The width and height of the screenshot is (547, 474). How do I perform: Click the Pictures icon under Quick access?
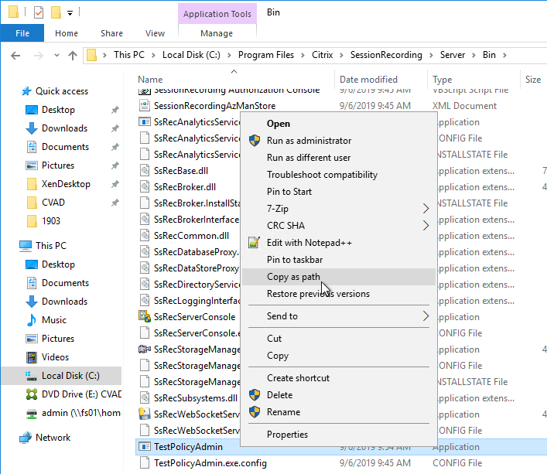32,165
